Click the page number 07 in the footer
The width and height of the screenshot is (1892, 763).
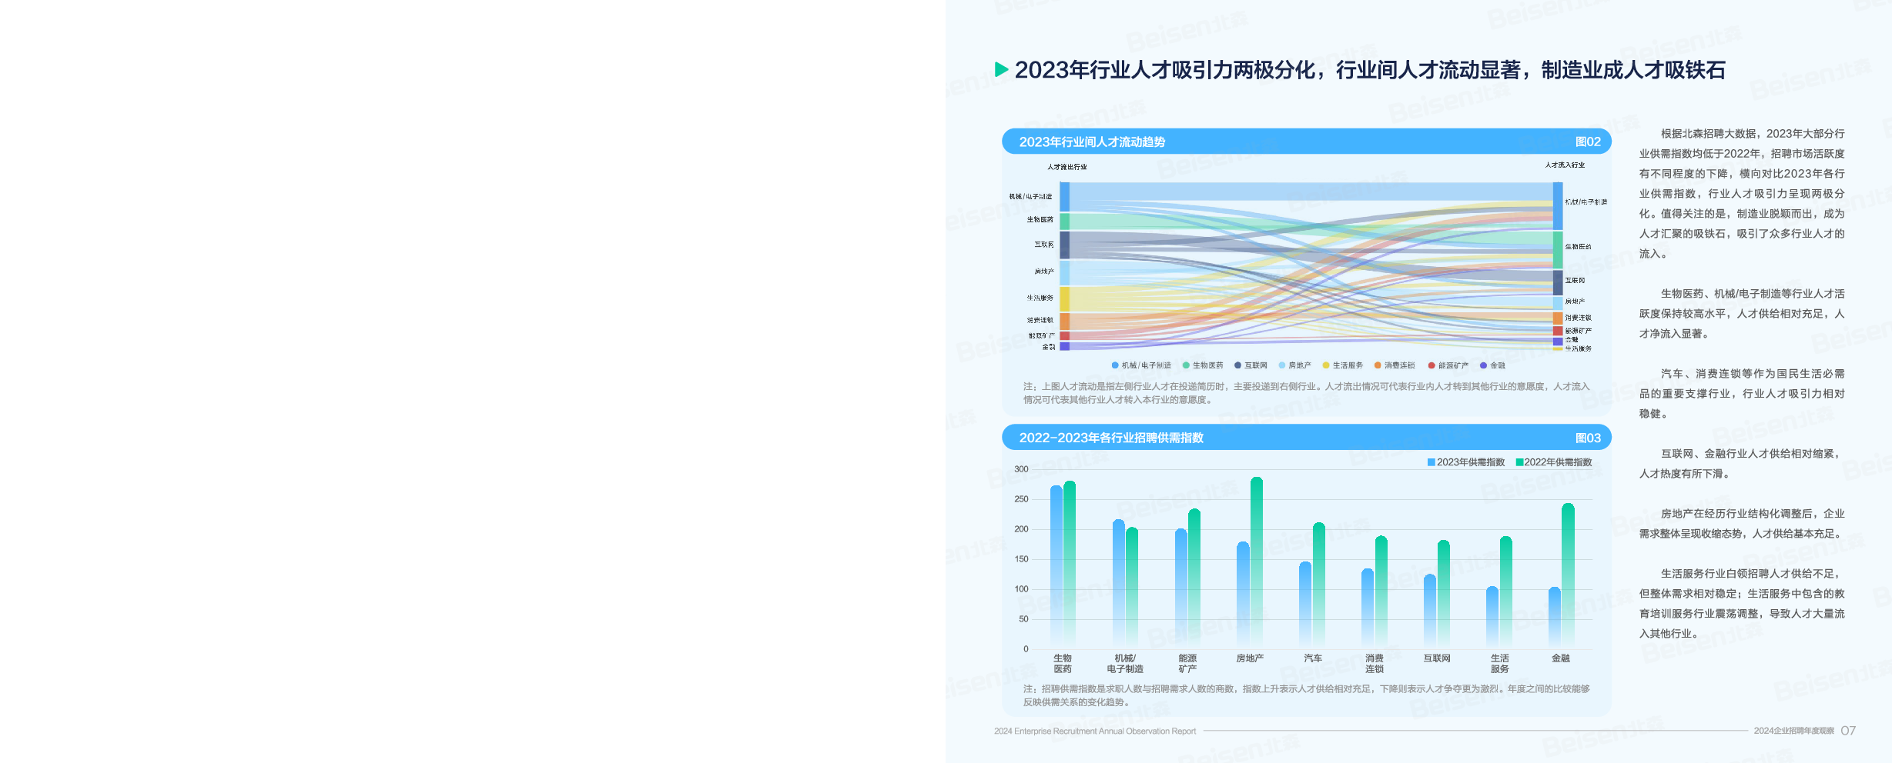(x=1848, y=731)
